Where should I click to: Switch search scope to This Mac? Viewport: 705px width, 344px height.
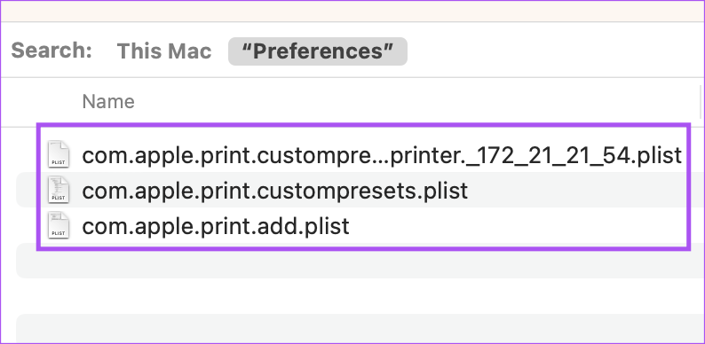[x=164, y=51]
